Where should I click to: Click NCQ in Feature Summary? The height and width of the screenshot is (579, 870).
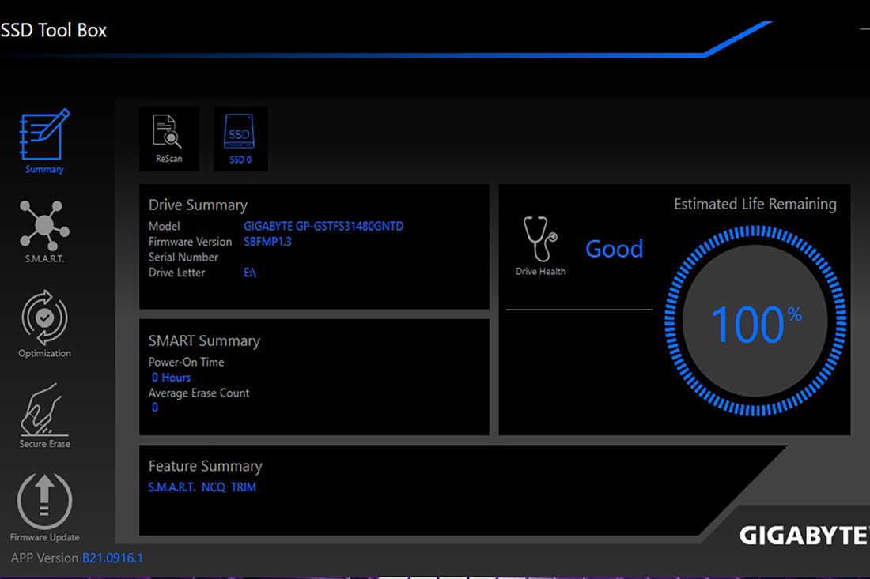(213, 487)
